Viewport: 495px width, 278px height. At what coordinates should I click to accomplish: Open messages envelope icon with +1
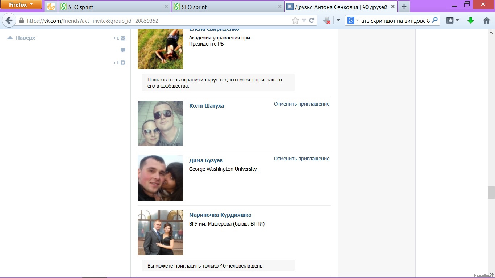[x=119, y=38]
